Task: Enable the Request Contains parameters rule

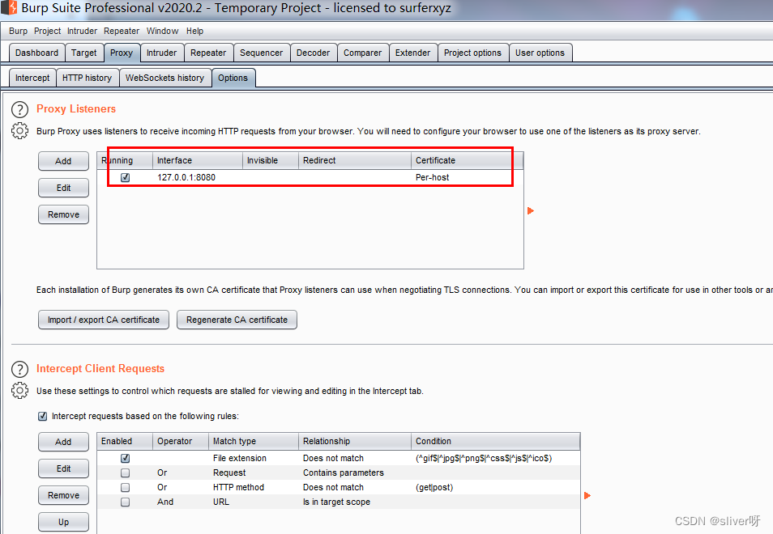Action: tap(126, 473)
